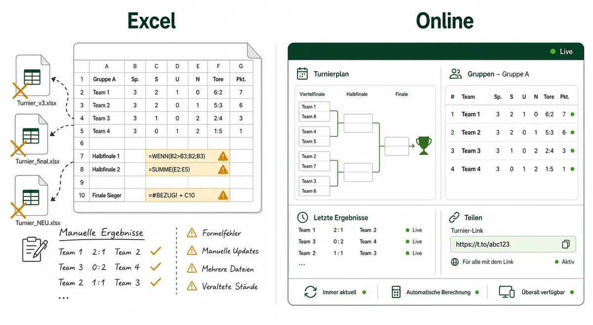Image resolution: width=593 pixels, height=325 pixels.
Task: Copy the tournament link with the copy icon
Action: pyautogui.click(x=566, y=244)
